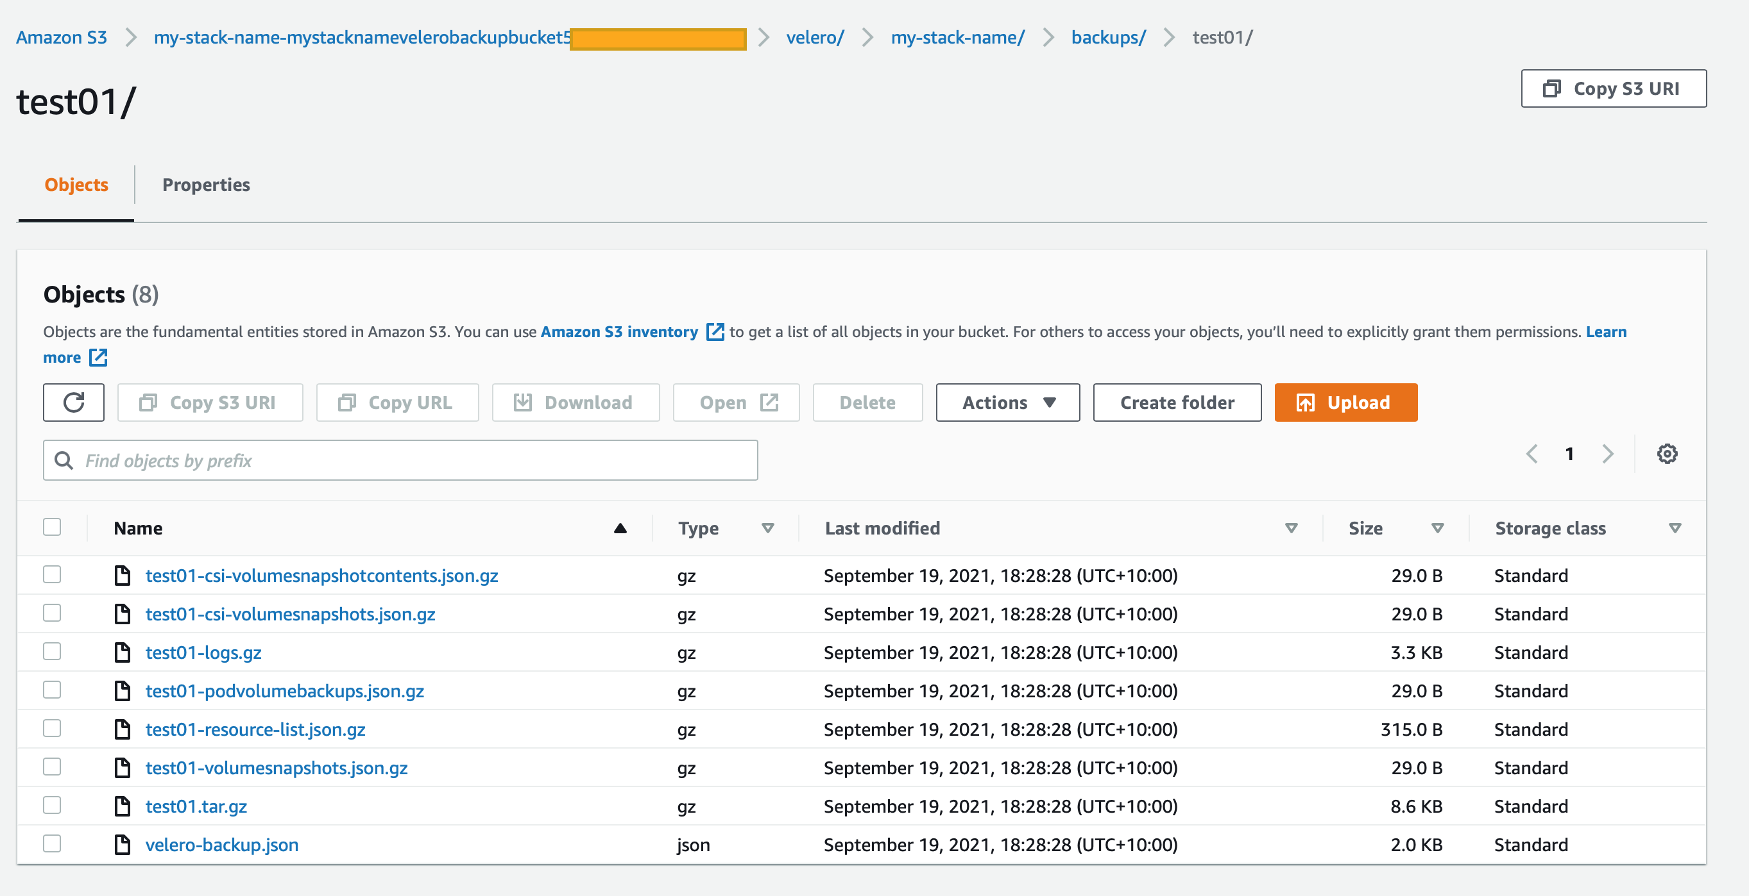Sort by Storage class column arrow

pyautogui.click(x=1675, y=528)
